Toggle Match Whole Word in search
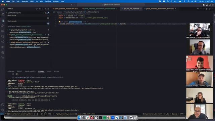Image resolution: width=215 pixels, height=121 pixels. pos(46,13)
